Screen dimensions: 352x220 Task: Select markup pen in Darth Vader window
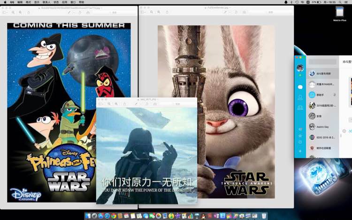click(136, 104)
